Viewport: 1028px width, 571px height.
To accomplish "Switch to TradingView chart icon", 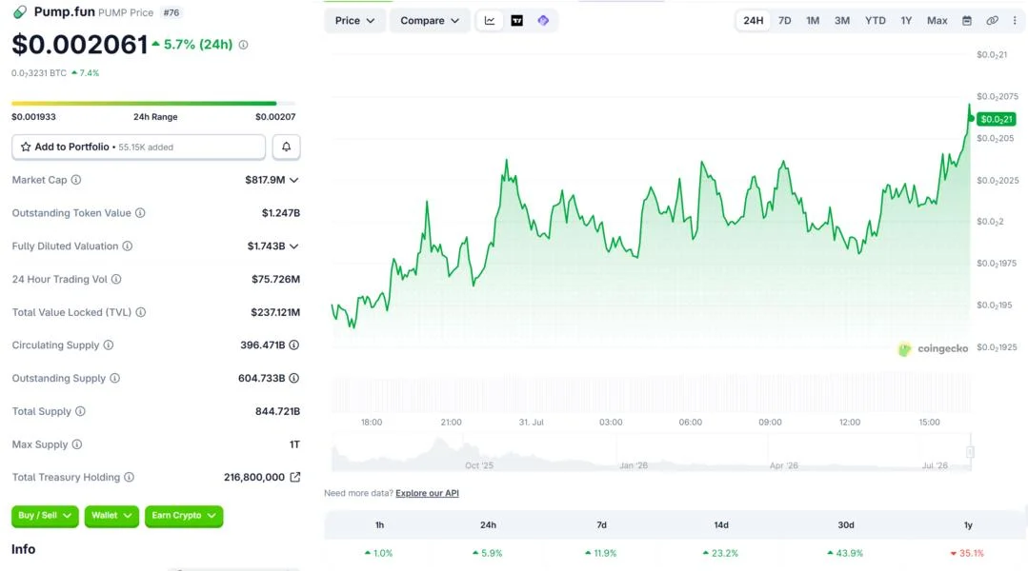I will click(x=516, y=20).
